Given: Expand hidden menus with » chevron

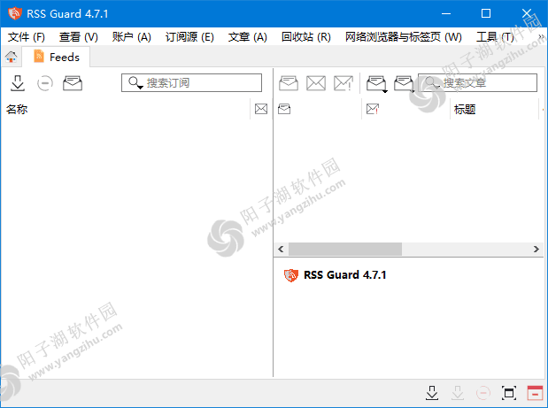Looking at the screenshot, I should pos(541,36).
